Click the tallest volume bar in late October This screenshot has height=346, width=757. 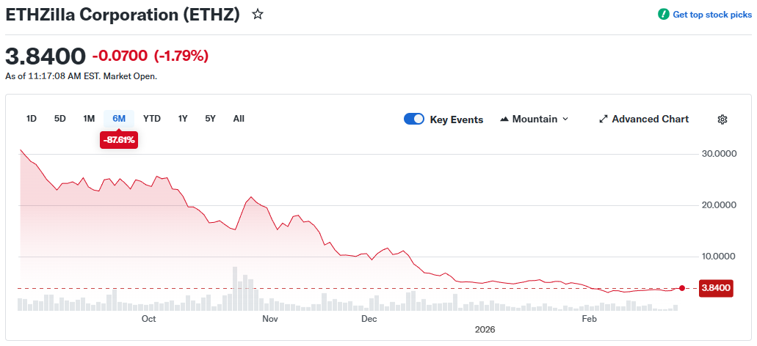235,289
